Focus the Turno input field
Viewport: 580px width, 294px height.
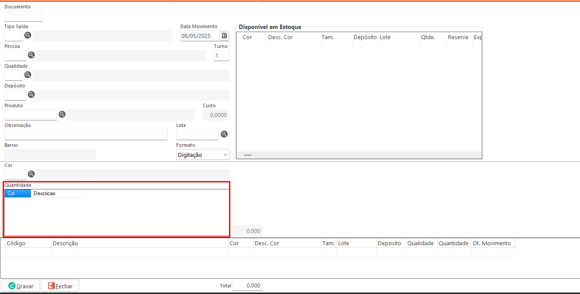[x=222, y=55]
